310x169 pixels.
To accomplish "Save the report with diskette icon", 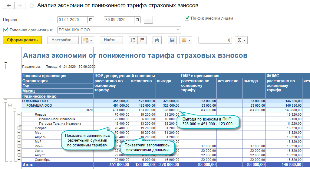I will pos(172,40).
